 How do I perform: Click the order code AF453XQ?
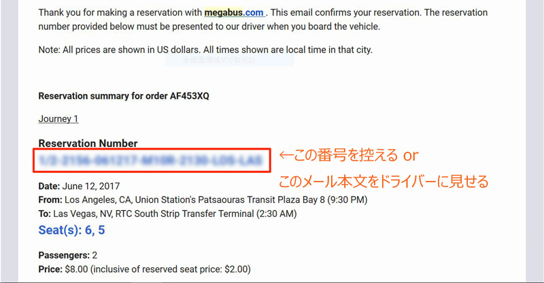pos(190,96)
